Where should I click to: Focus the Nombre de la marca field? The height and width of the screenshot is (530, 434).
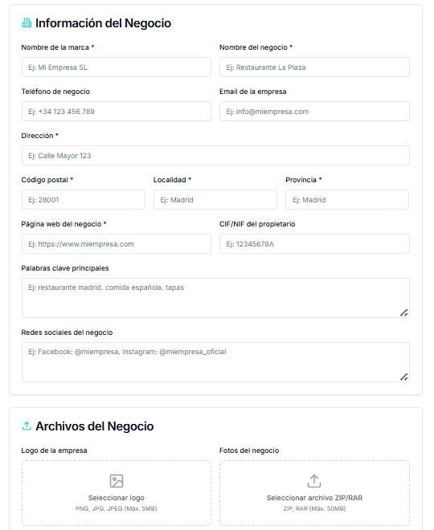point(117,67)
